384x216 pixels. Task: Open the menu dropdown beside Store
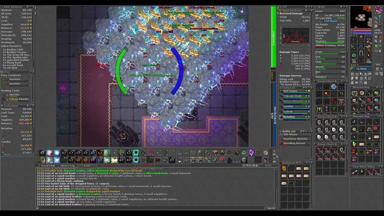click(379, 69)
